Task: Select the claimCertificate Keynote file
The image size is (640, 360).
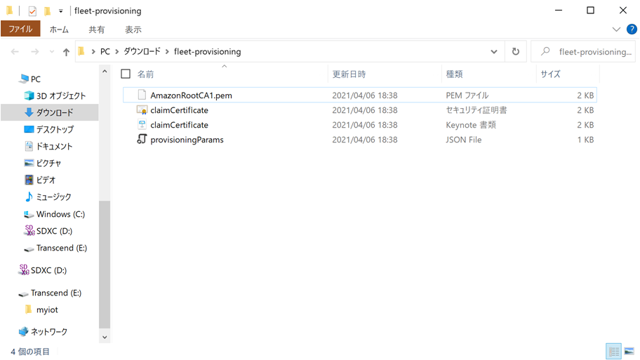Action: click(x=360, y=125)
